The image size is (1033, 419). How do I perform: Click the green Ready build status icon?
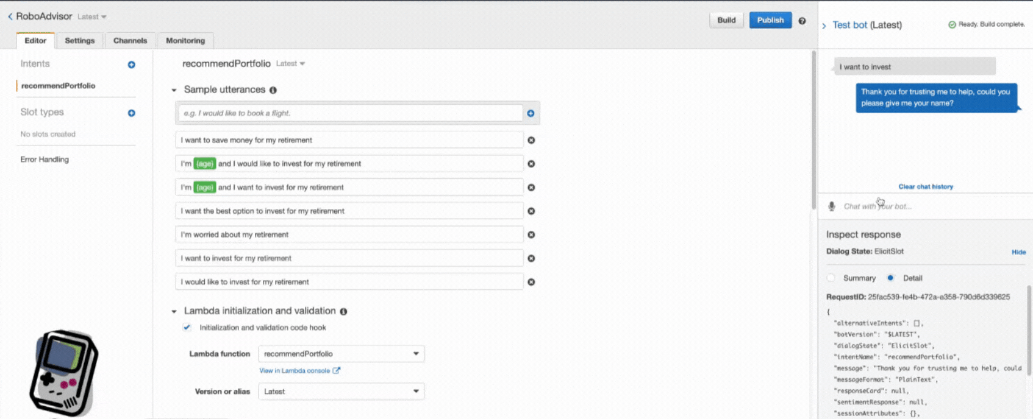coord(952,24)
